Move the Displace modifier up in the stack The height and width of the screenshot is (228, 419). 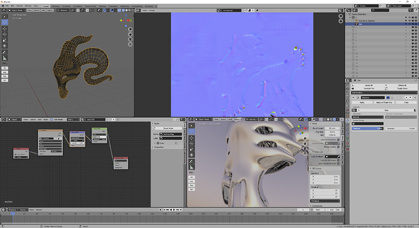coord(406,97)
